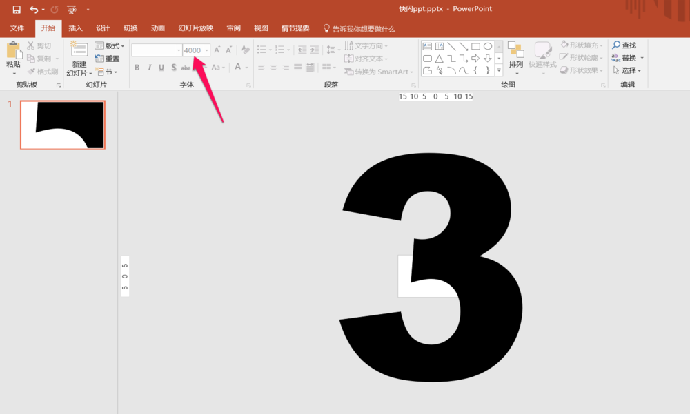Viewport: 690px width, 414px height.
Task: Open the 节 section dropdown
Action: click(106, 72)
